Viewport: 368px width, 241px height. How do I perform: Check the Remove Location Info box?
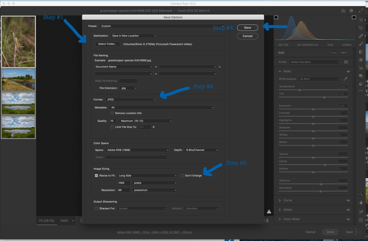point(112,113)
